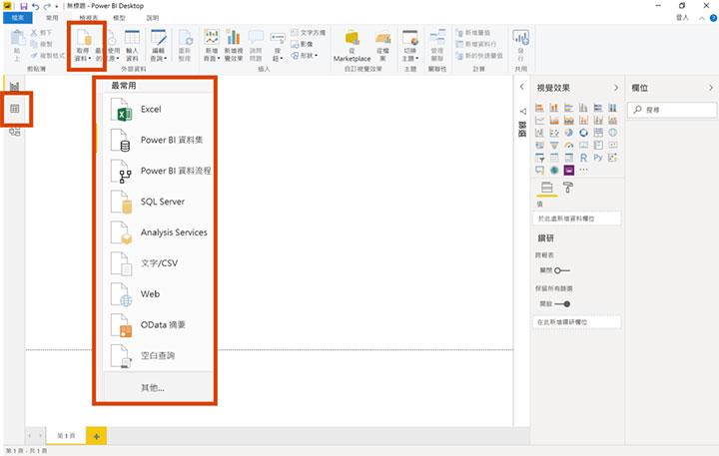The height and width of the screenshot is (456, 719).
Task: Add the gauge visual
Action: click(569, 146)
